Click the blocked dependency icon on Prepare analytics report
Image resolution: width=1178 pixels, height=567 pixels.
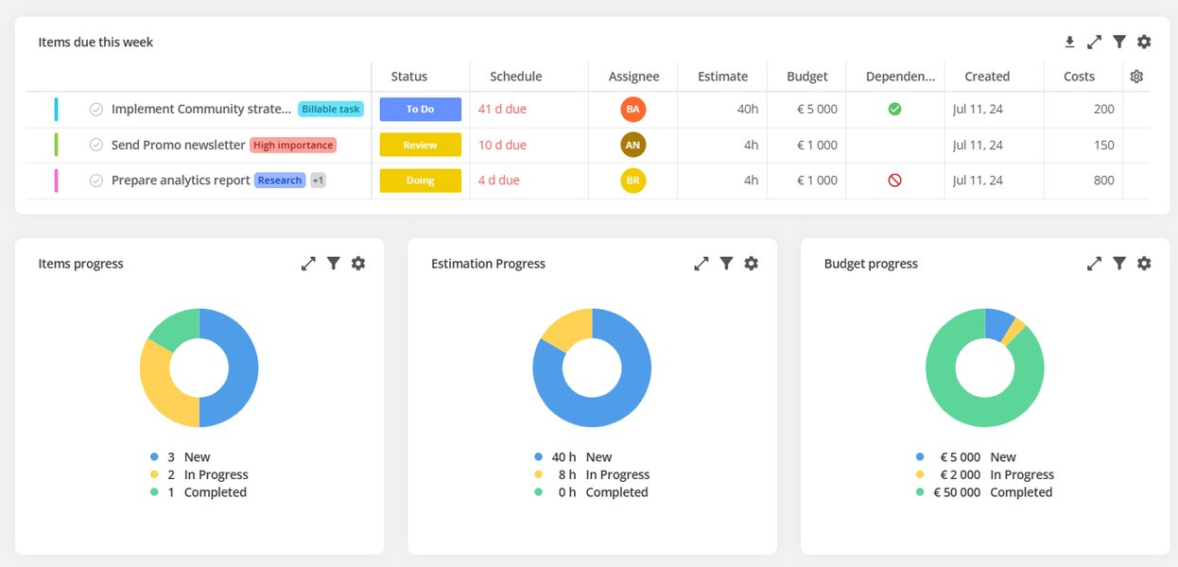(895, 180)
